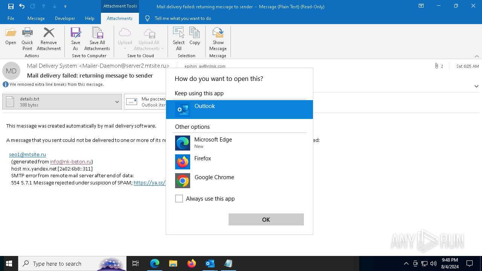Choose Microsoft Edge in open-with dialog

pos(239,143)
